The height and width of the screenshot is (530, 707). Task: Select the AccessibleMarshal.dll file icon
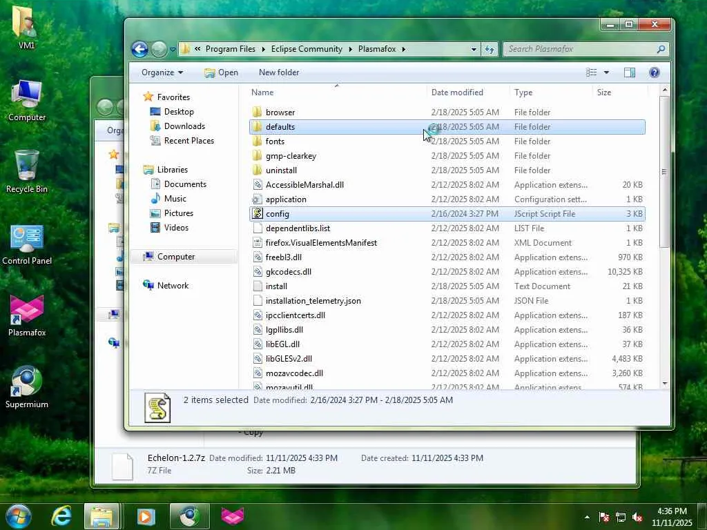[x=257, y=185]
